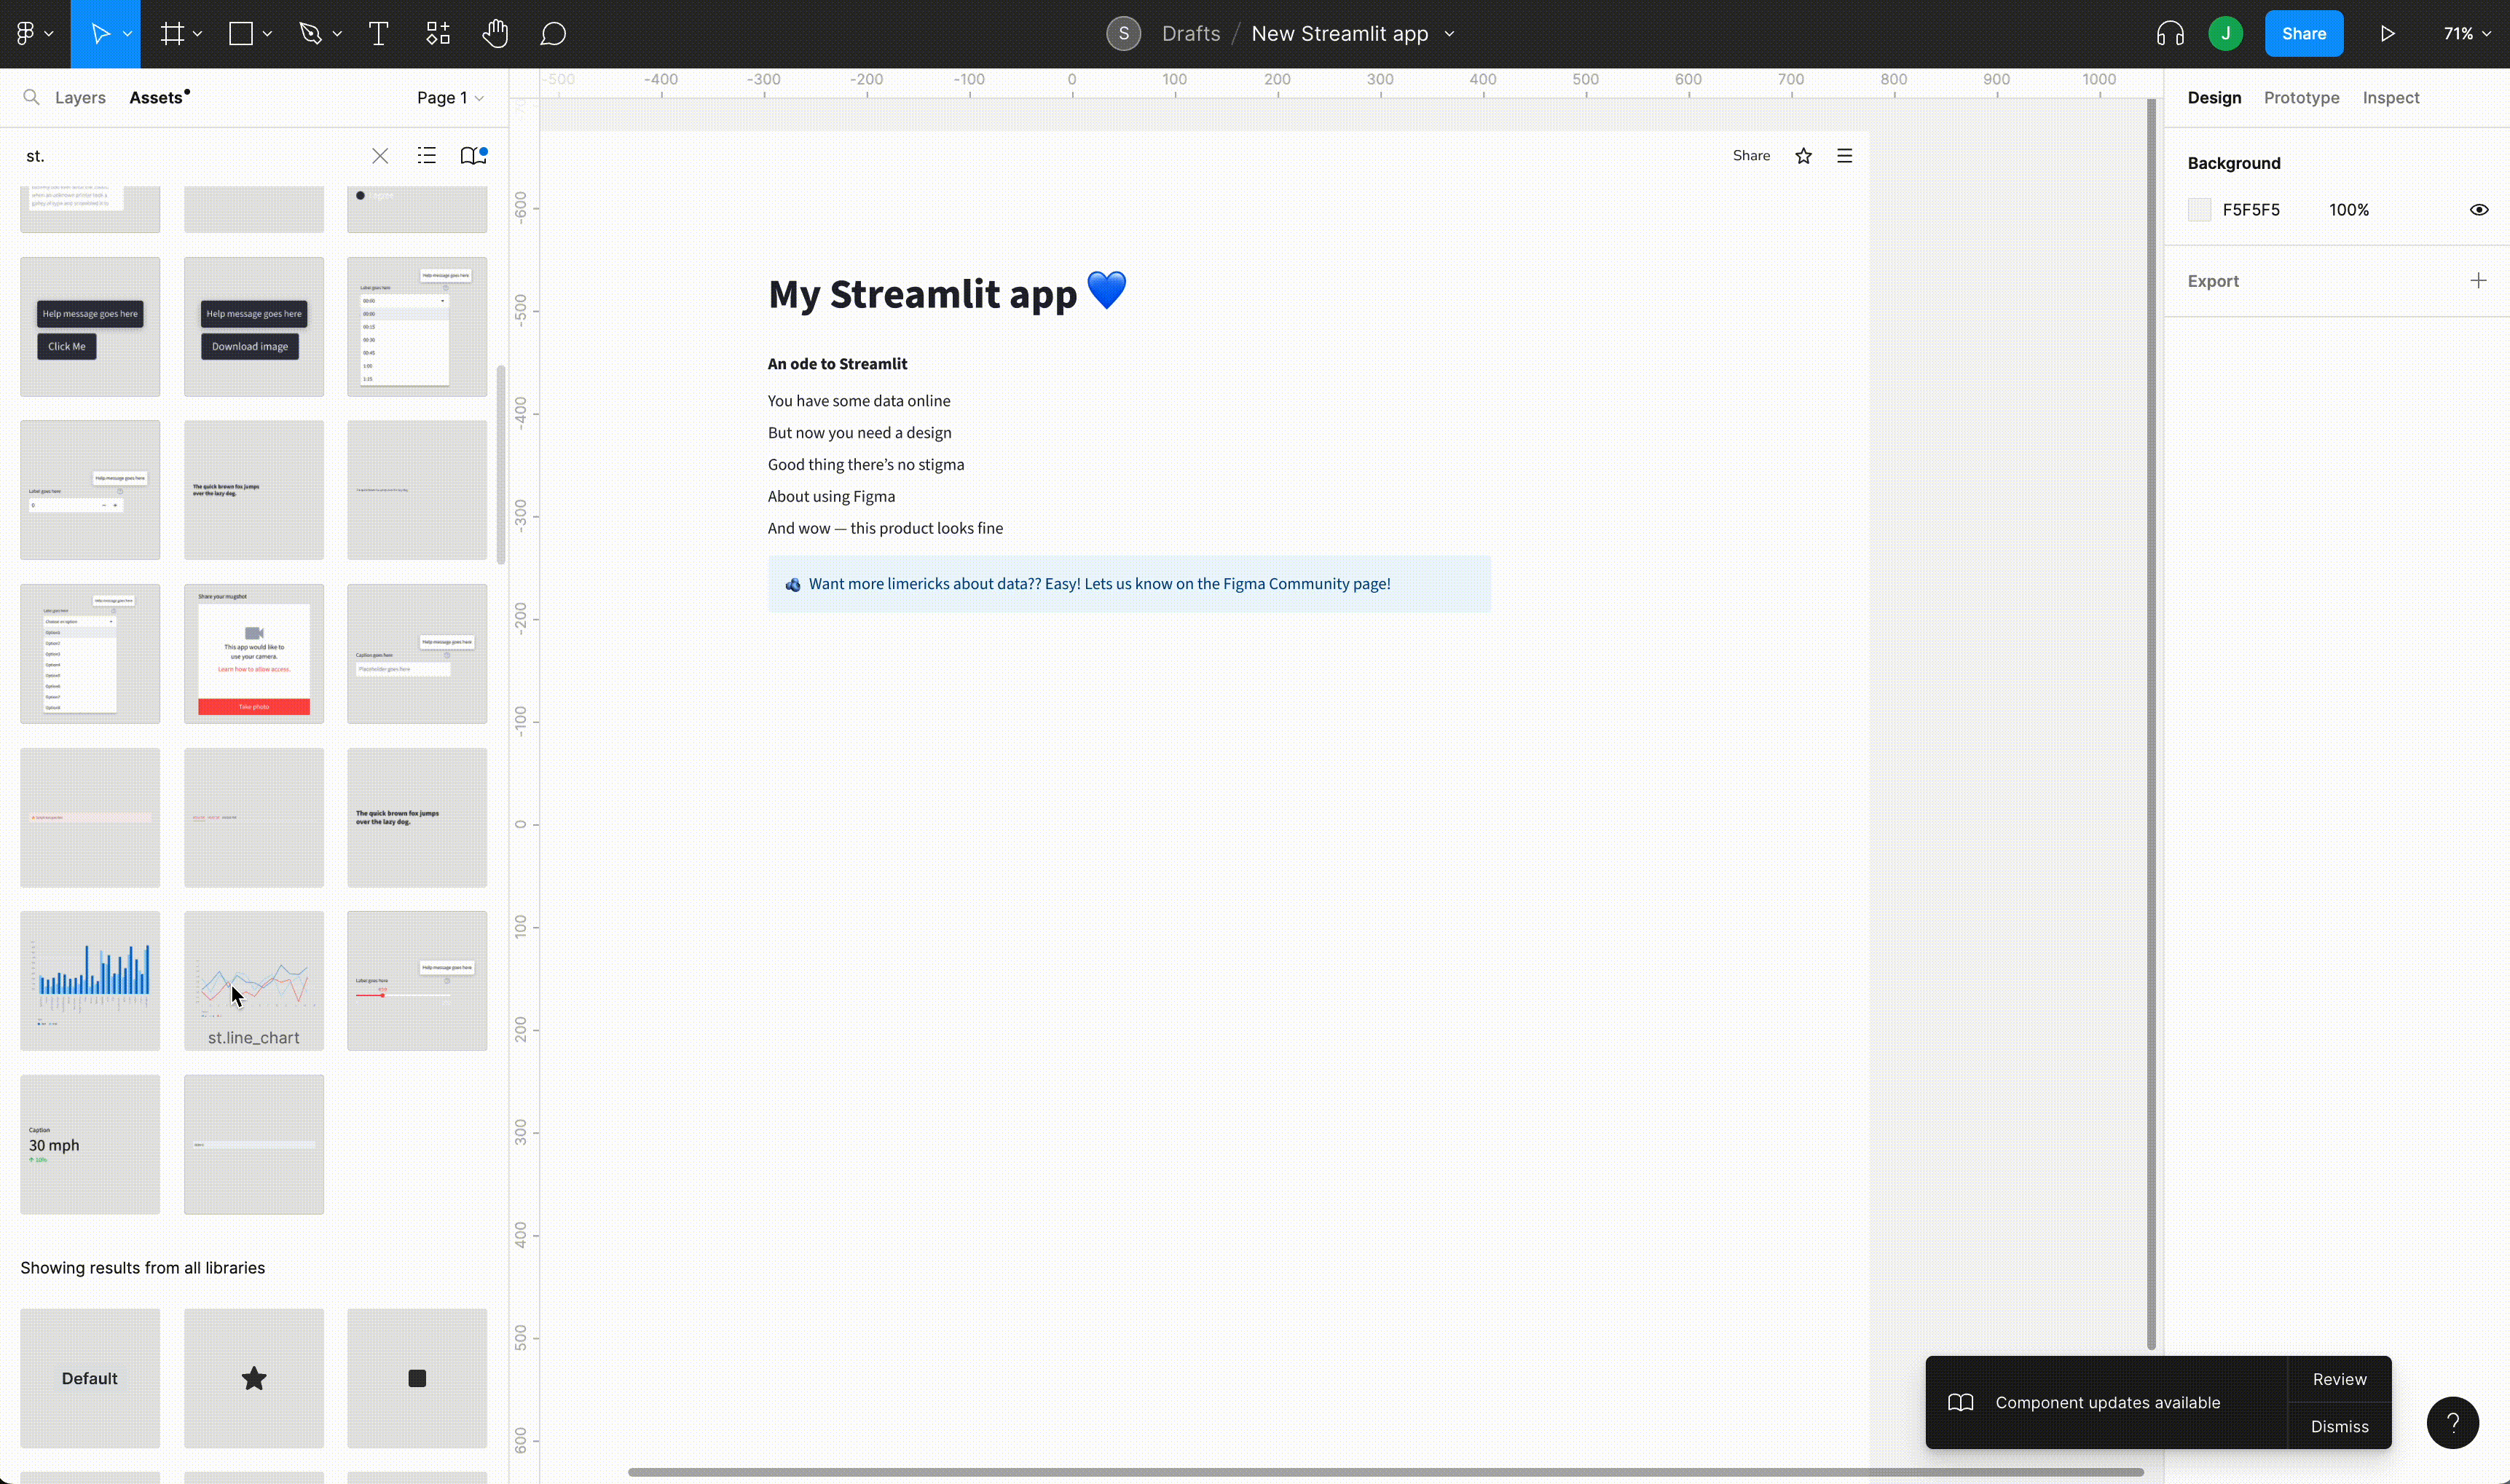Expand the New Streamlit app title menu
The image size is (2510, 1484).
[x=1449, y=33]
